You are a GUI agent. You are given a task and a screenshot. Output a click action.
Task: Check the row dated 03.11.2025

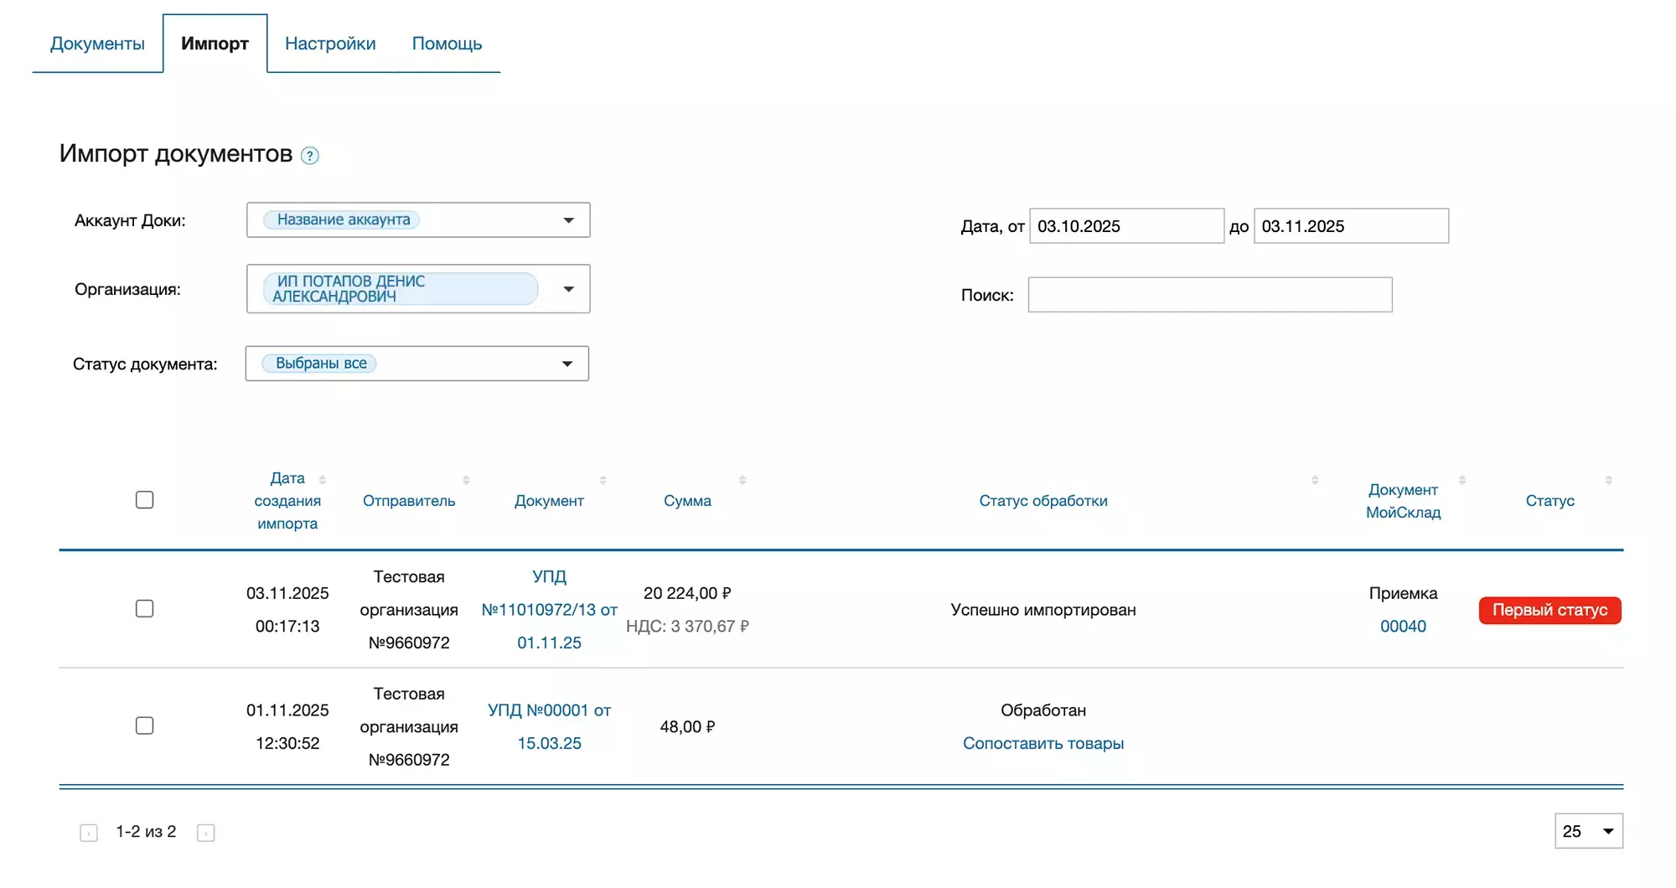pos(144,609)
